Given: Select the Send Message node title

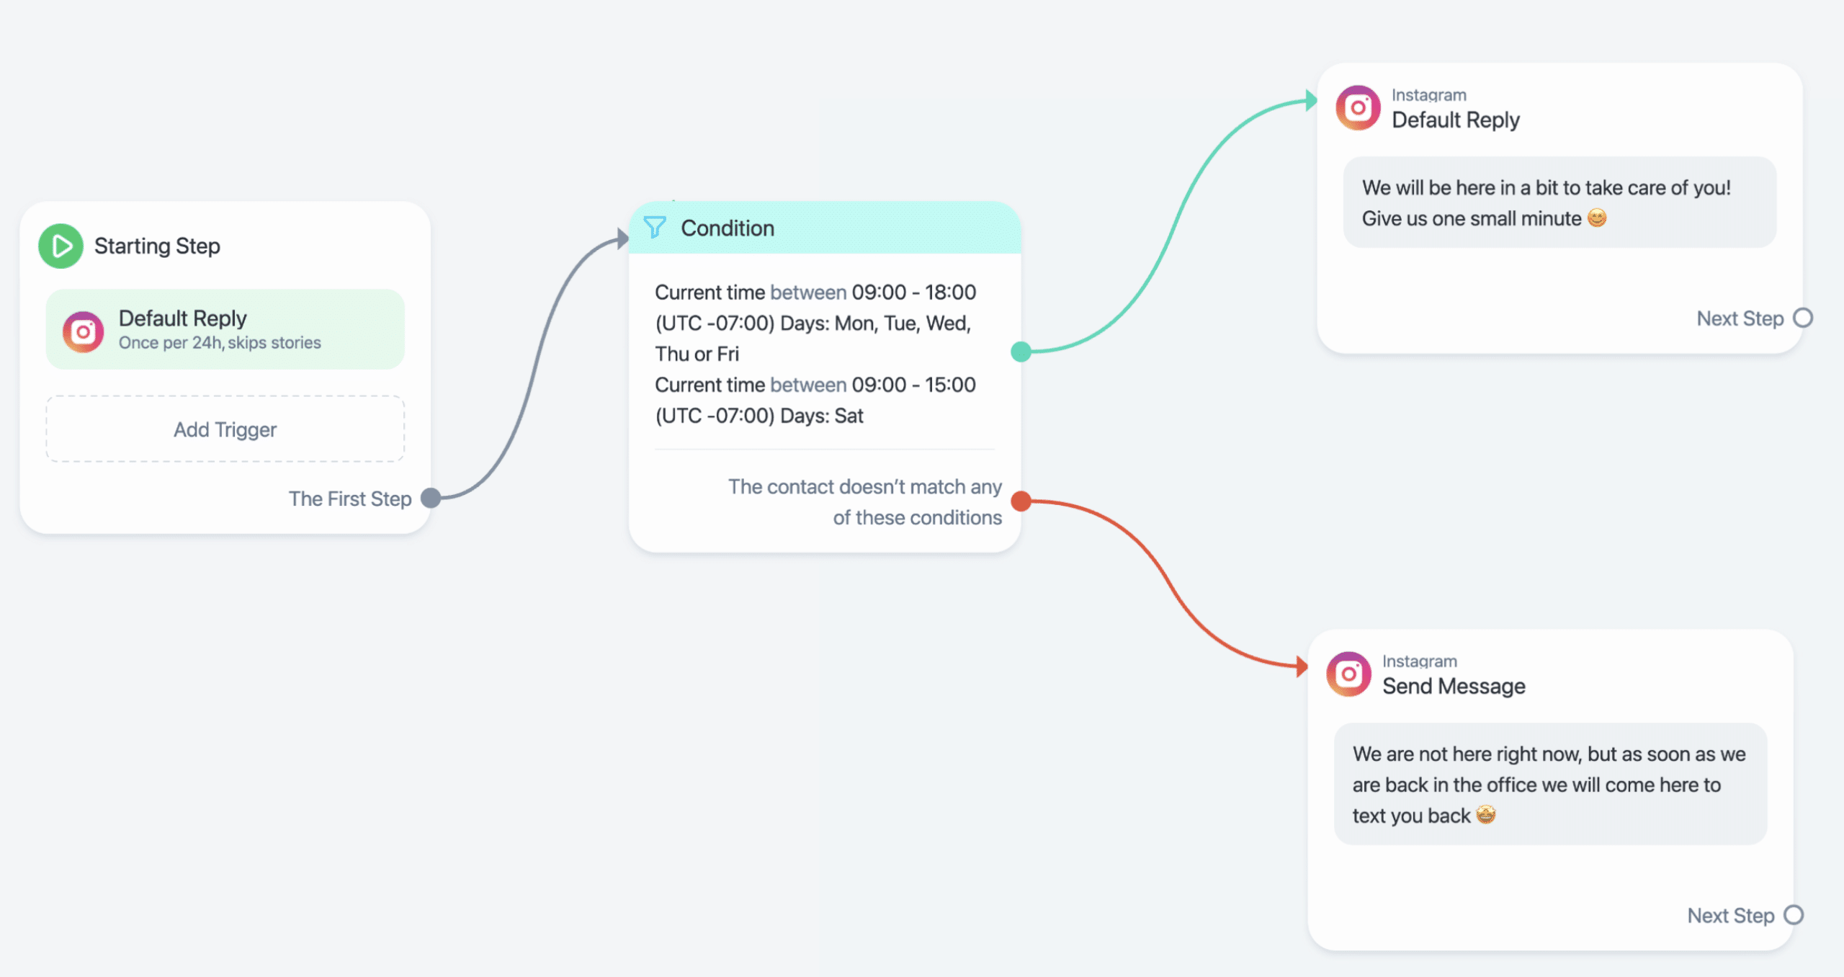Looking at the screenshot, I should [x=1454, y=686].
